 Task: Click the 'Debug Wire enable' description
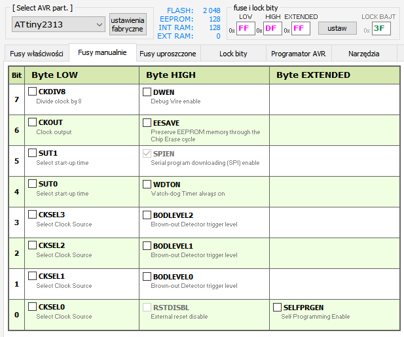tap(175, 101)
